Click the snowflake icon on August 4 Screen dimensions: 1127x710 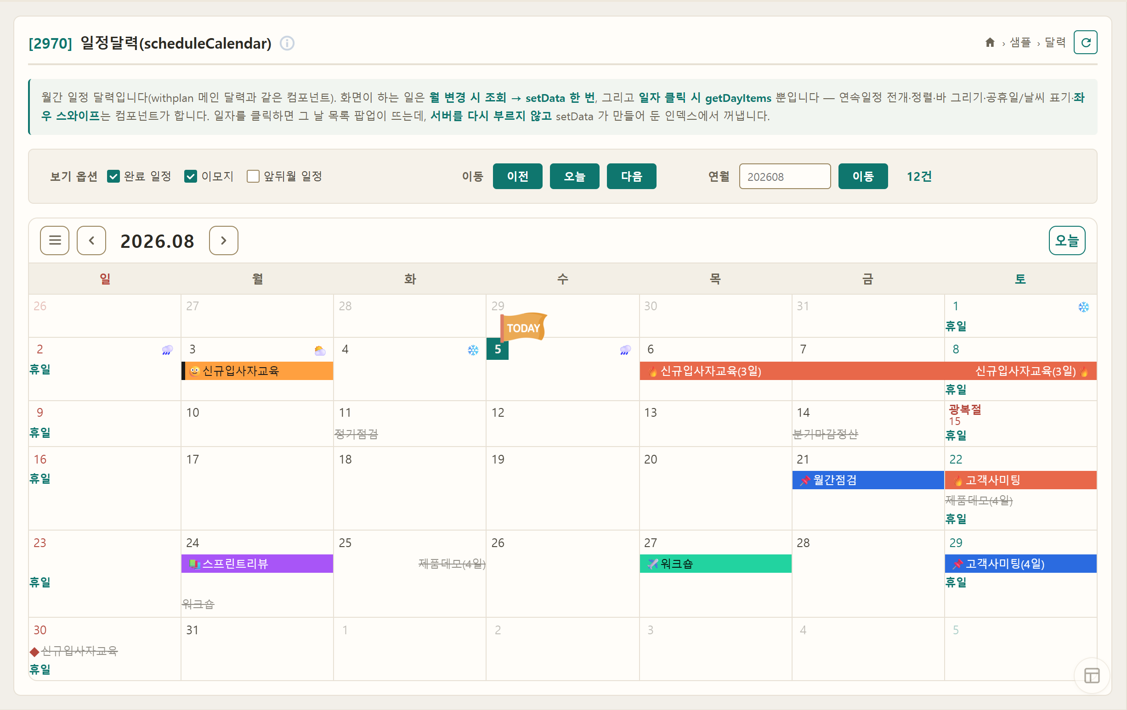[x=473, y=350]
